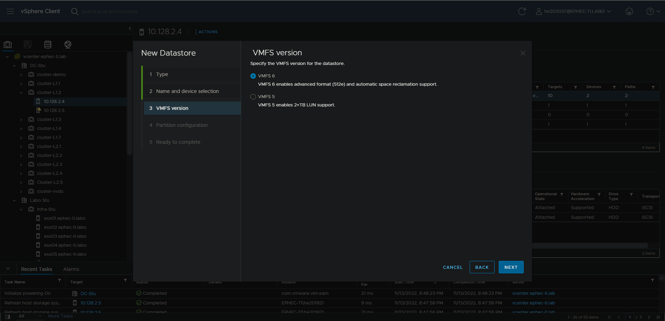Open the Actions menu for host 10.128.2.4
The height and width of the screenshot is (321, 665).
(206, 32)
